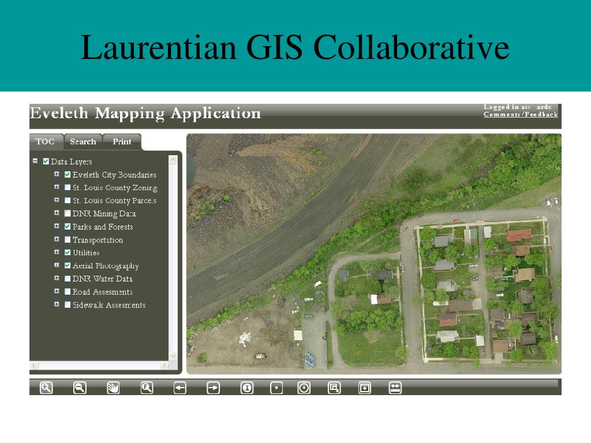Screen dimensions: 591x443
Task: Select the Zoom Out tool
Action: point(80,388)
